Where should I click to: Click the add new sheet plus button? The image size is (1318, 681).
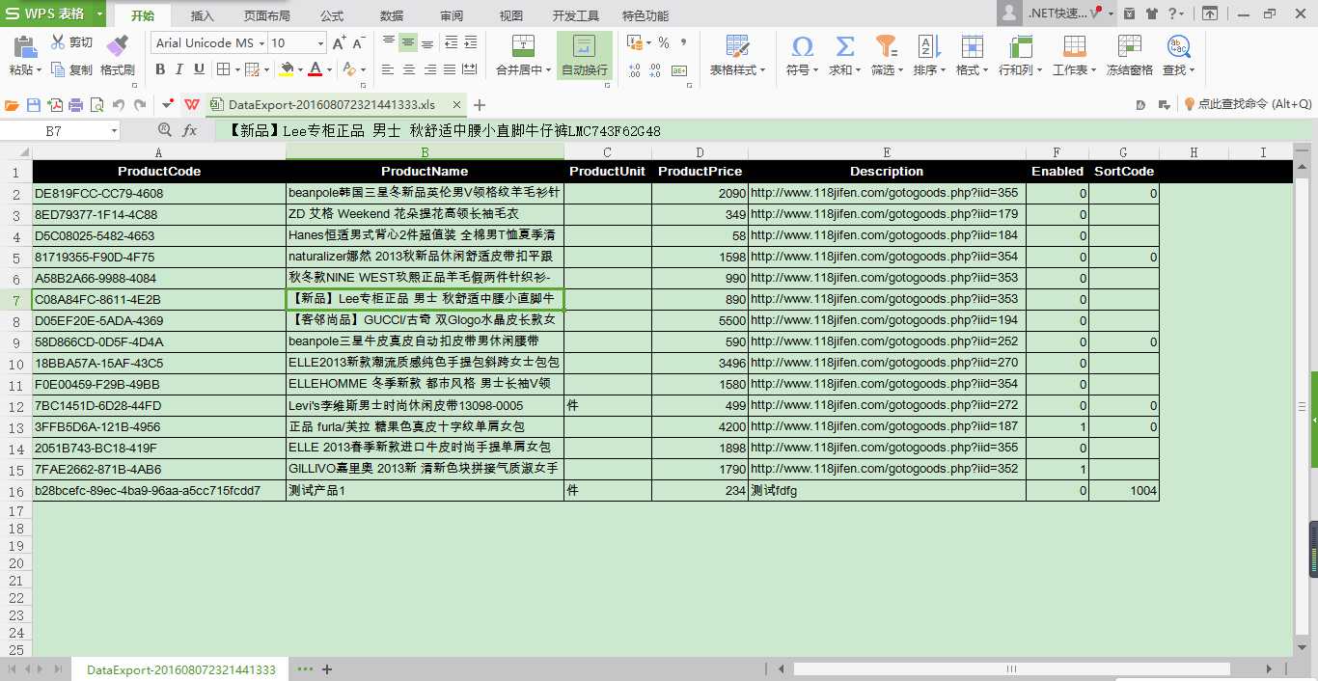[x=327, y=669]
